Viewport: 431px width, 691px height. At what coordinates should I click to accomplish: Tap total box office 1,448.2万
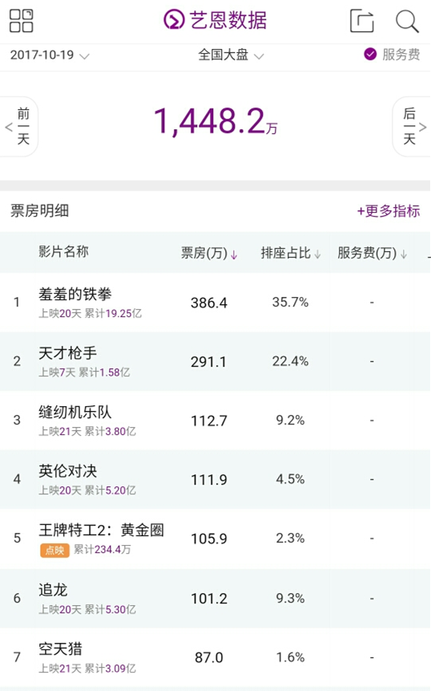pos(215,121)
